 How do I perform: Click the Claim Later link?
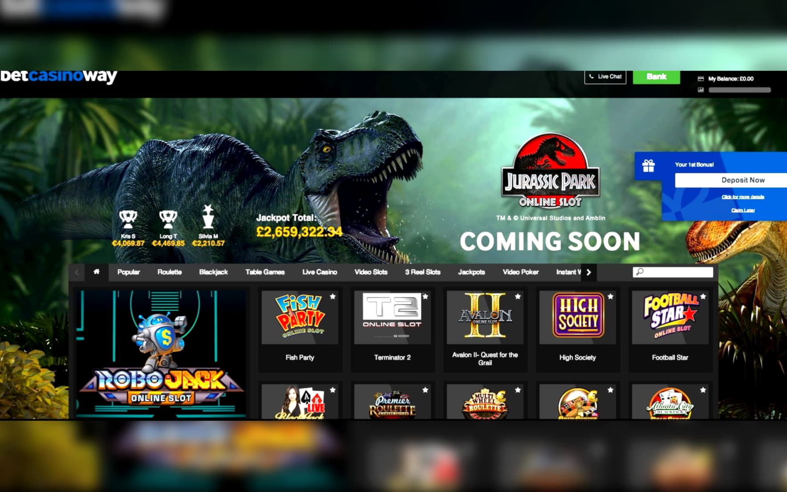[743, 210]
